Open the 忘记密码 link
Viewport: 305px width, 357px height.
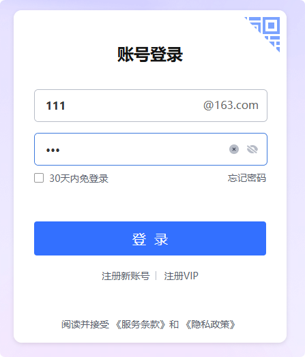[x=246, y=178]
